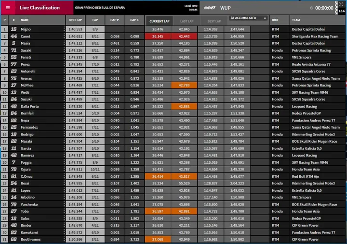Click Suzuki's gap 0.946
The height and width of the screenshot is (244, 347).
pyautogui.click(x=134, y=99)
